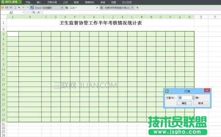221x137 pixels.
Task: Click the 行高 value input field
Action: tap(185, 98)
